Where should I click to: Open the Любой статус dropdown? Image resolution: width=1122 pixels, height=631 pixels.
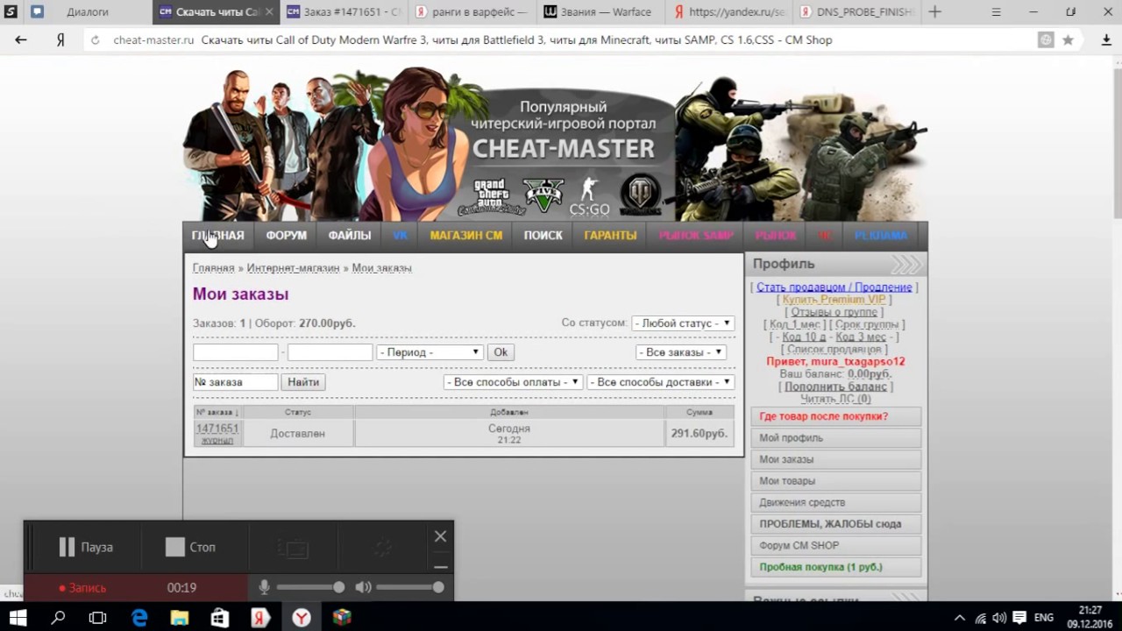point(683,323)
